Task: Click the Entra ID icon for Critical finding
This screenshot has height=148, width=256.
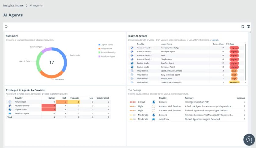Action: tap(154, 102)
